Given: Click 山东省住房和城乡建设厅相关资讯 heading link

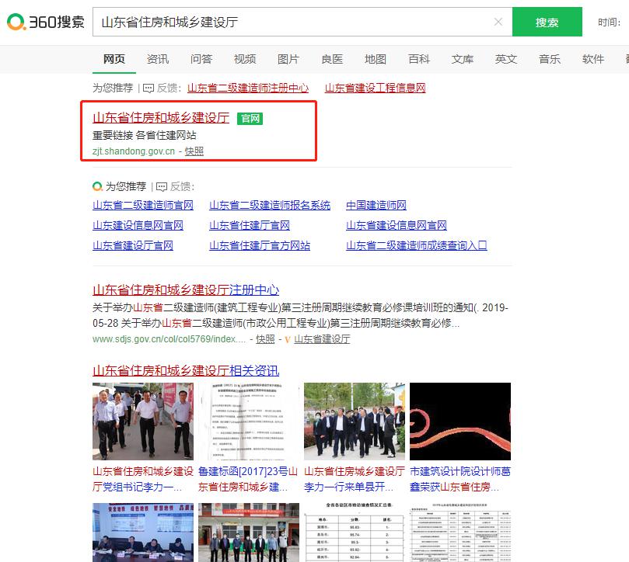Looking at the screenshot, I should 186,370.
